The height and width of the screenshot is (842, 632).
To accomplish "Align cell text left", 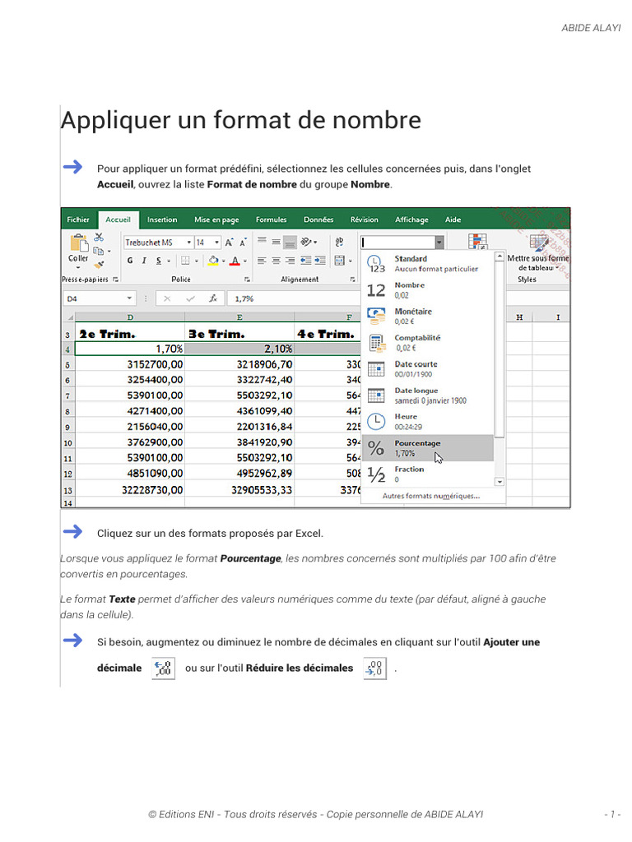I will 262,261.
